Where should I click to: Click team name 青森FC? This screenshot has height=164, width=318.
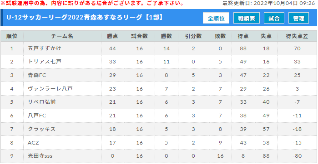pos(37,75)
